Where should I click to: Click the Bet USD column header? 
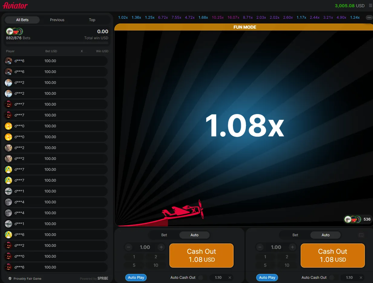(51, 51)
